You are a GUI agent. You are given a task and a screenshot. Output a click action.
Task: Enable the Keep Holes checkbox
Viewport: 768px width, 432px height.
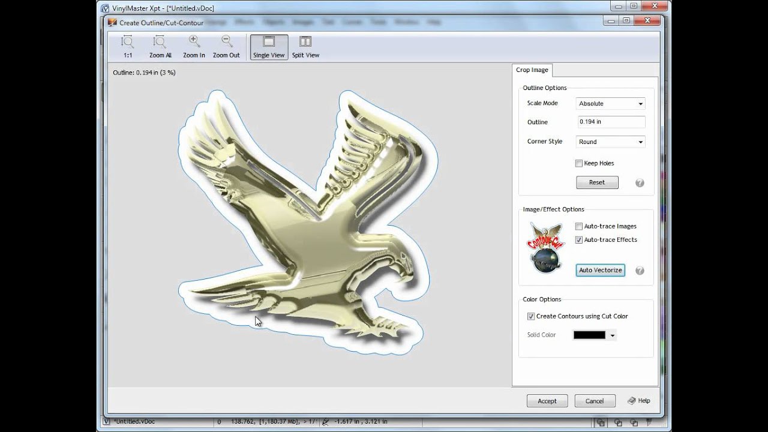(579, 163)
